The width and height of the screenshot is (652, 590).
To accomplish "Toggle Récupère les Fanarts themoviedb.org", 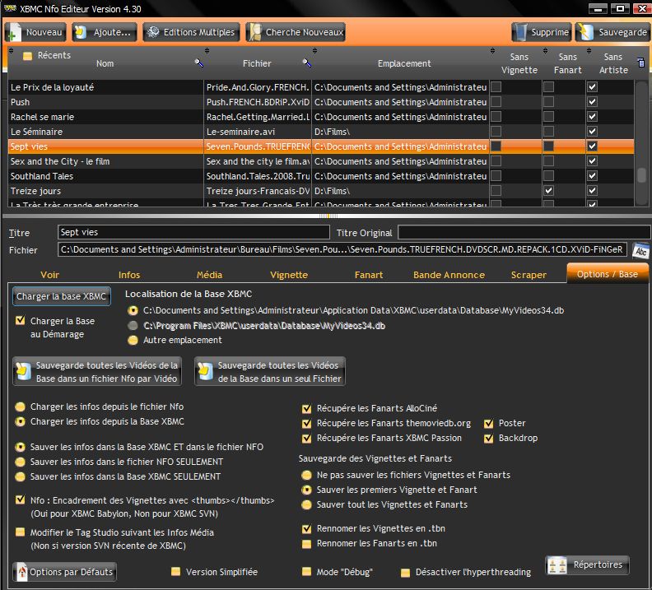I will (x=306, y=424).
